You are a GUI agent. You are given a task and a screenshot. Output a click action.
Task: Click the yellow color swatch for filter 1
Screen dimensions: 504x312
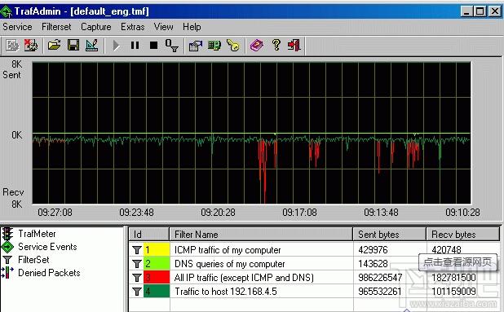pyautogui.click(x=157, y=250)
